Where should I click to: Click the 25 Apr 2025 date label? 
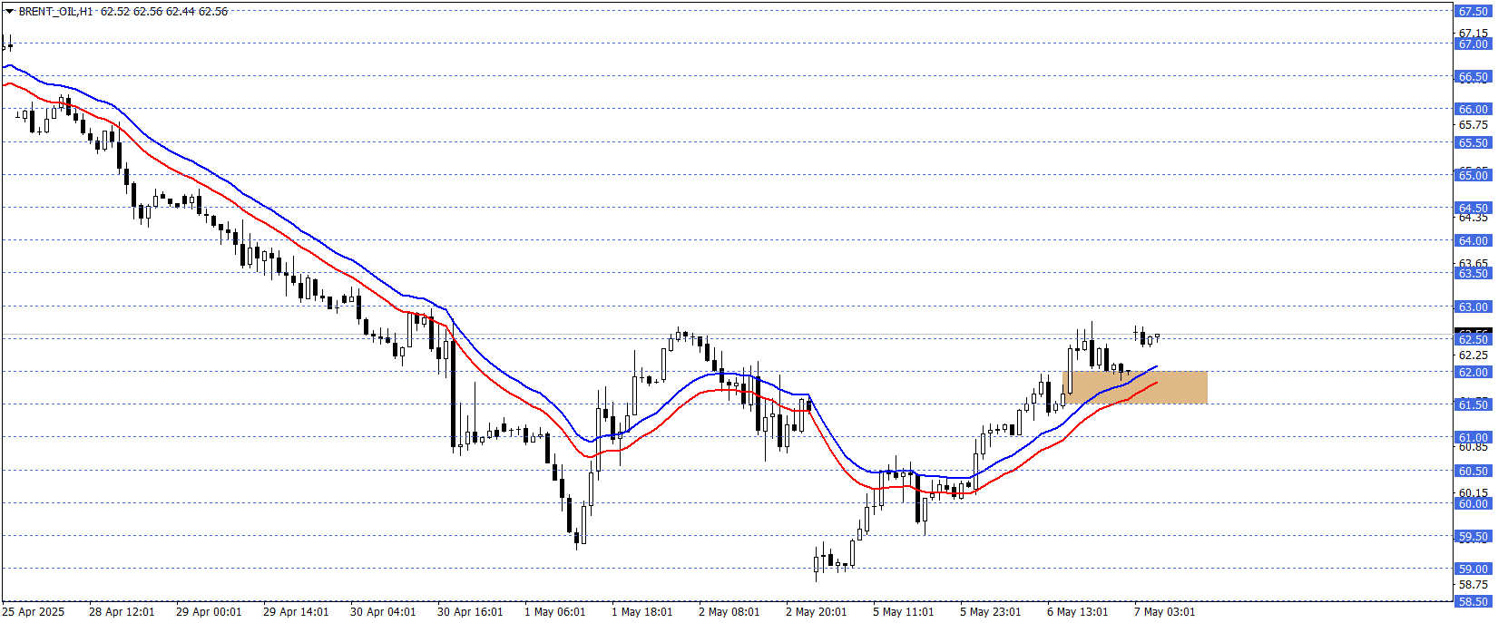(34, 612)
